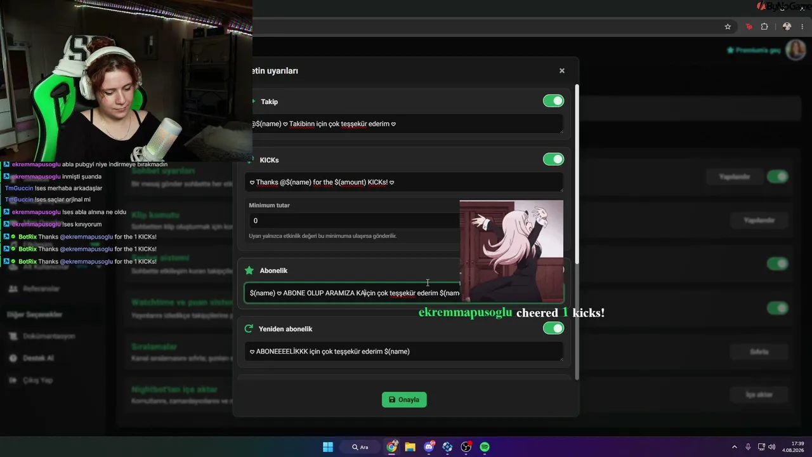The width and height of the screenshot is (812, 457).
Task: Open Google Chrome from the taskbar
Action: (x=392, y=447)
